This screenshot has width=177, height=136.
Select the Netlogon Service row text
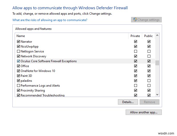32,51
